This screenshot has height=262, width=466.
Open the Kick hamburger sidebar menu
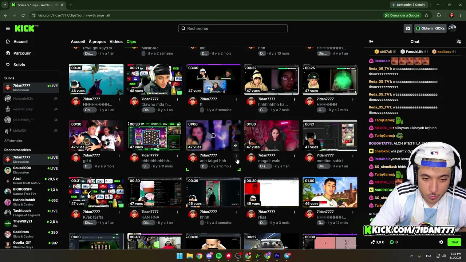tap(8, 28)
